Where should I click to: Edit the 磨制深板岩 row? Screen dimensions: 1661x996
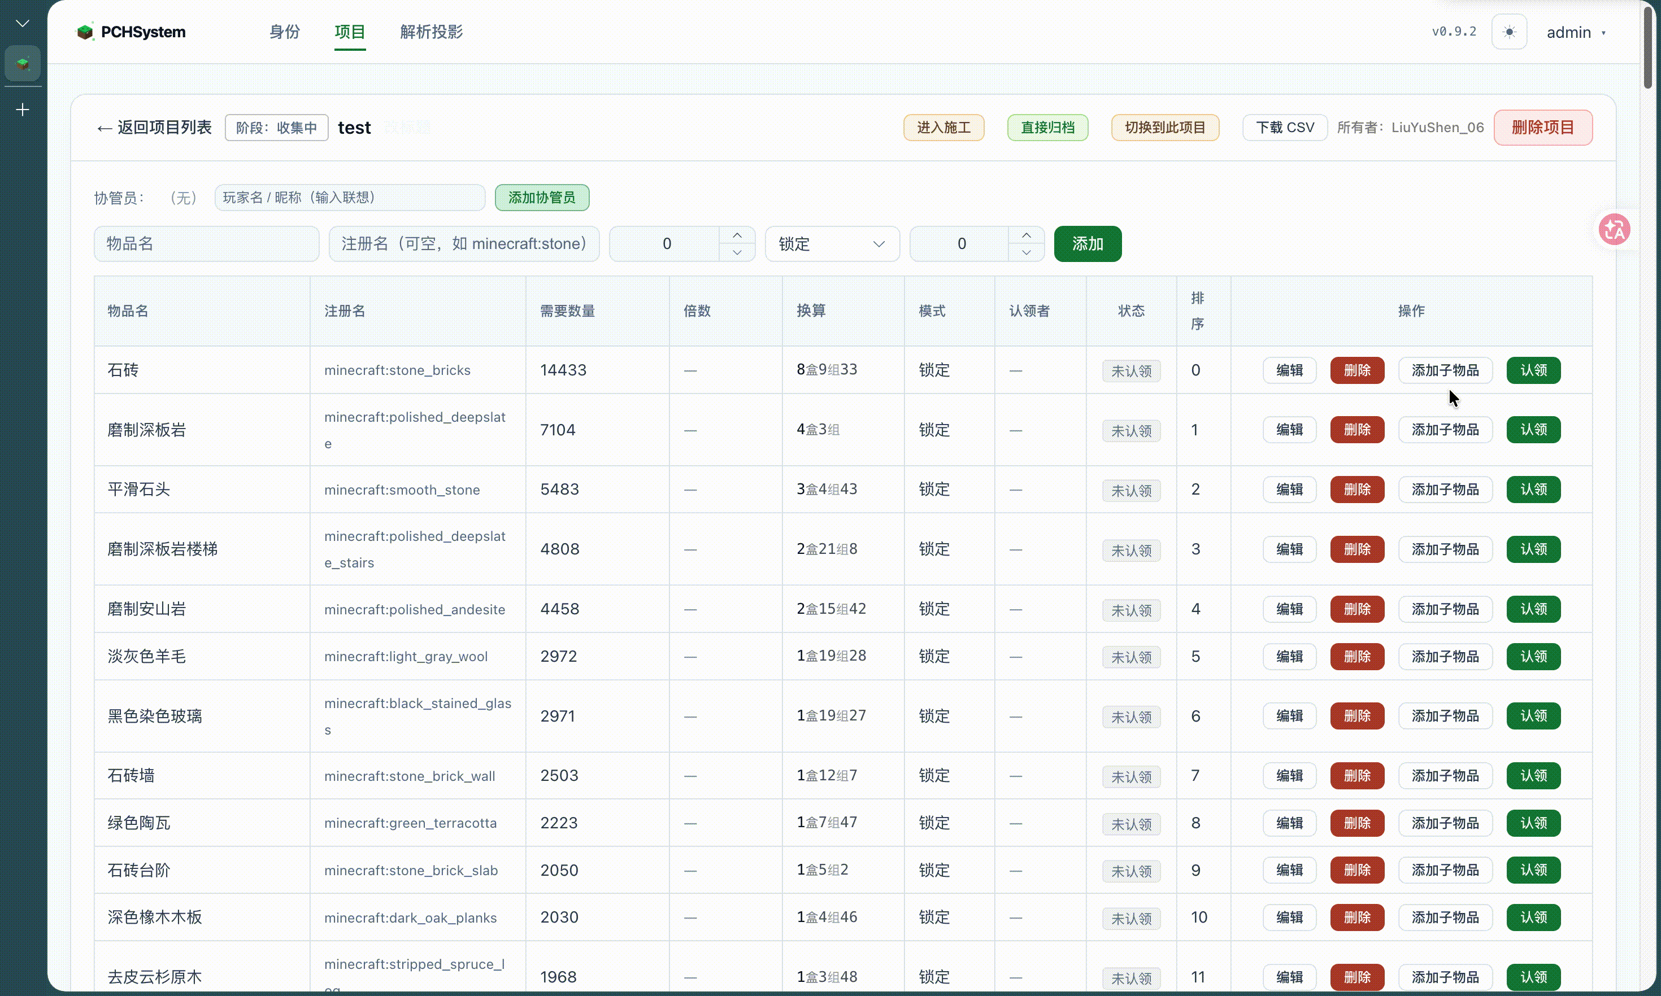point(1289,430)
